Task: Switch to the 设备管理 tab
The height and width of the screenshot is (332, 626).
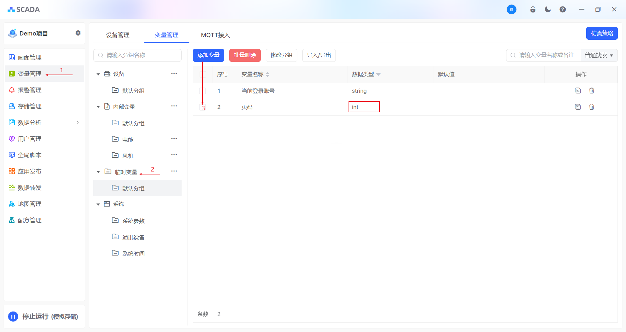Action: click(x=118, y=35)
